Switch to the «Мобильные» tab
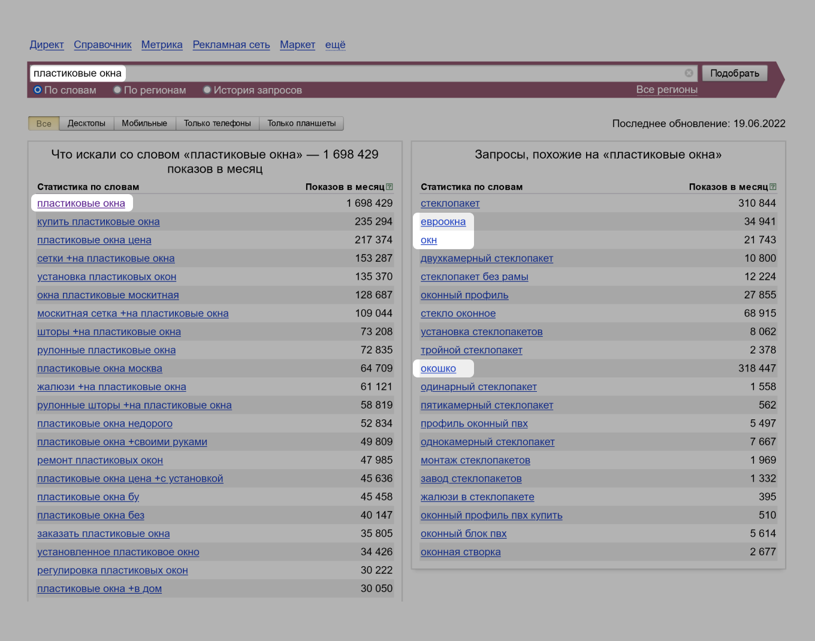This screenshot has width=815, height=641. point(144,123)
